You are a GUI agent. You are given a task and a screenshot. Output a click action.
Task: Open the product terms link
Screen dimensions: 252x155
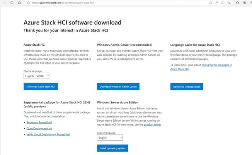pyautogui.click(x=152, y=124)
